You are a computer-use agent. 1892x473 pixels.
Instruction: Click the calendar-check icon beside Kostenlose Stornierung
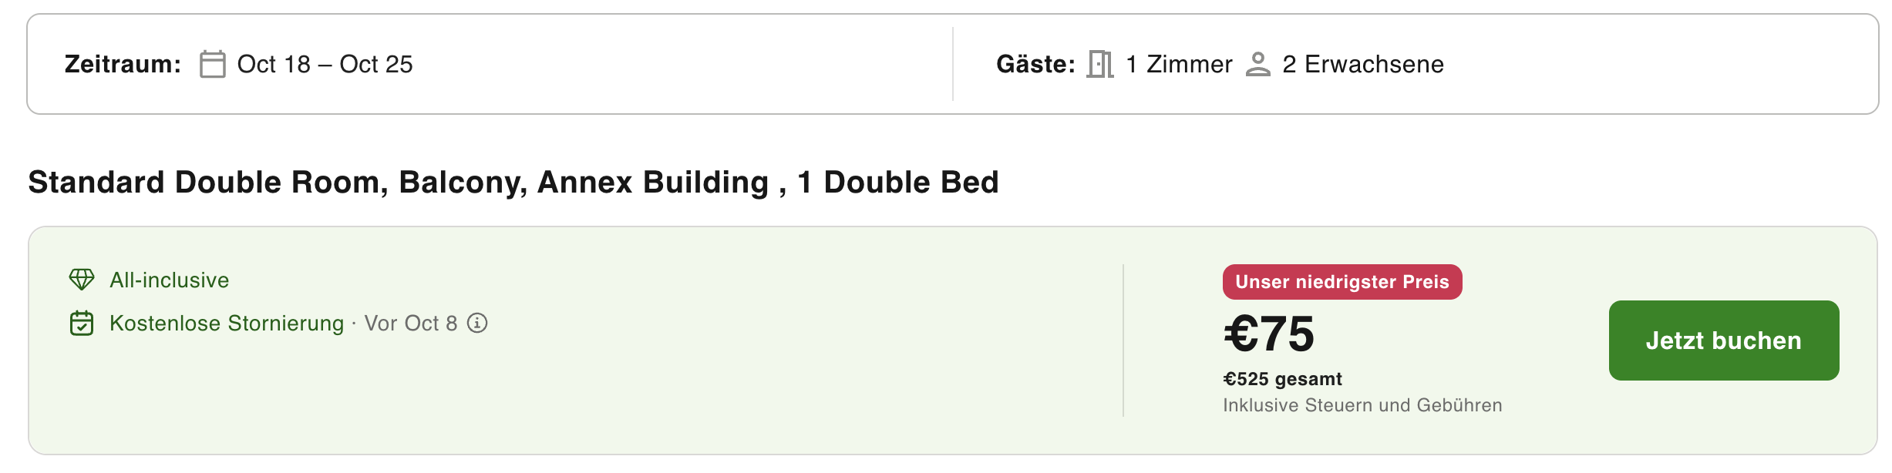(82, 323)
